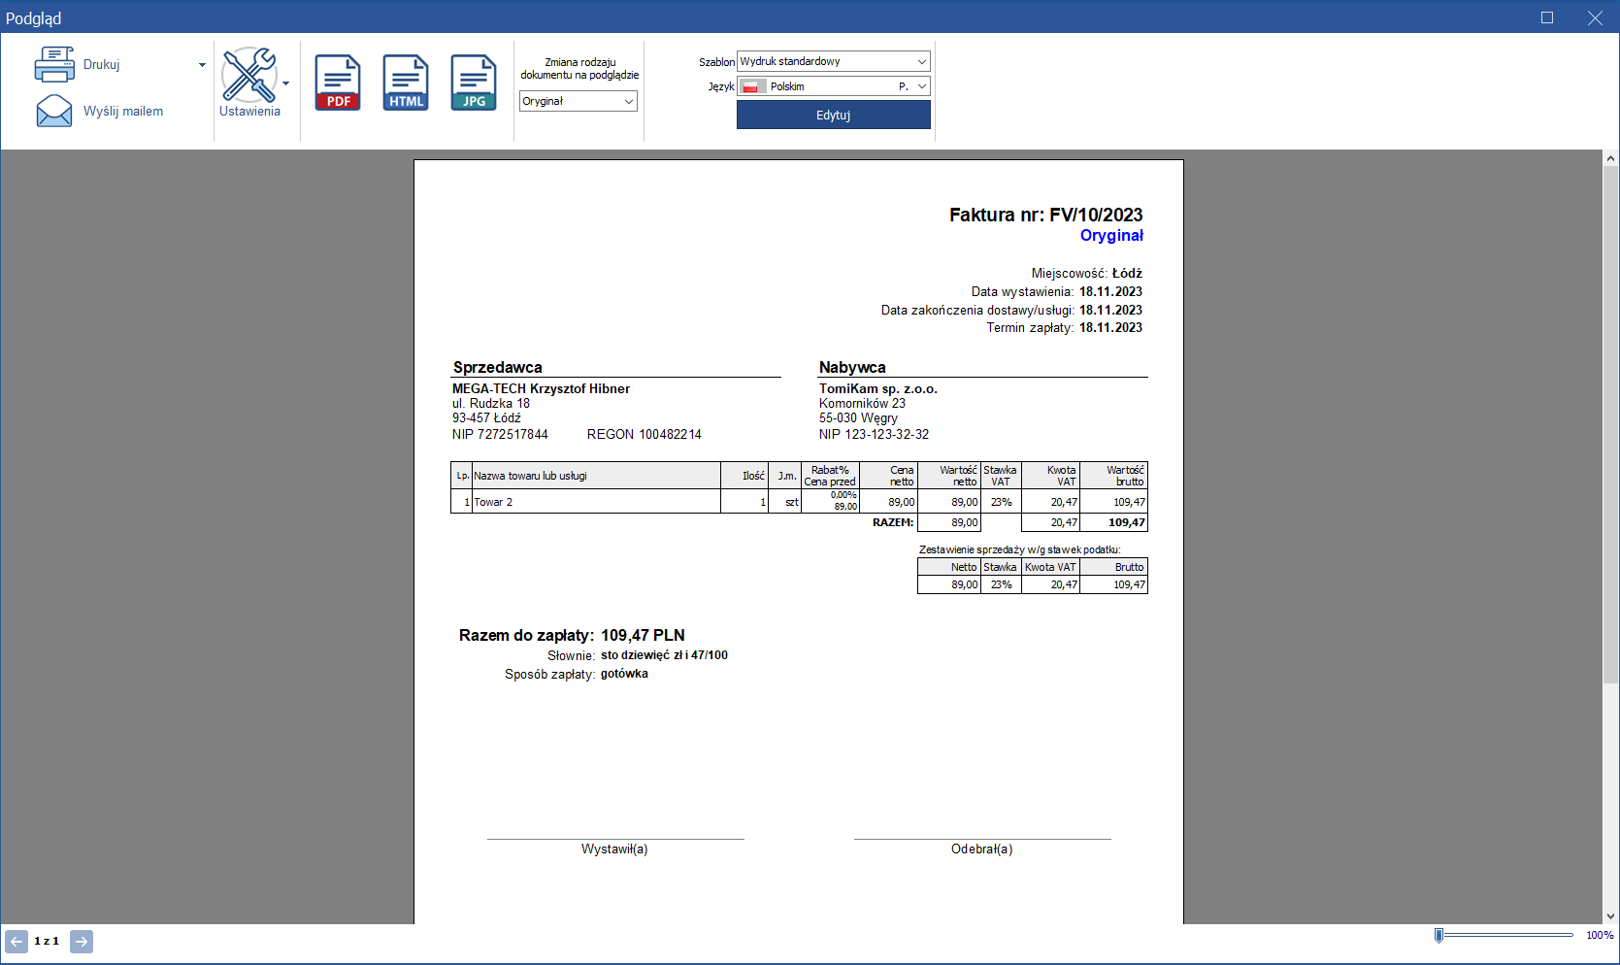Open the Drukuj dropdown arrow

point(202,65)
